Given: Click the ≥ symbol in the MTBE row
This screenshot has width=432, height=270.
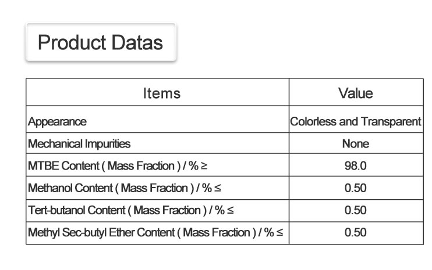Looking at the screenshot, I should coord(204,166).
